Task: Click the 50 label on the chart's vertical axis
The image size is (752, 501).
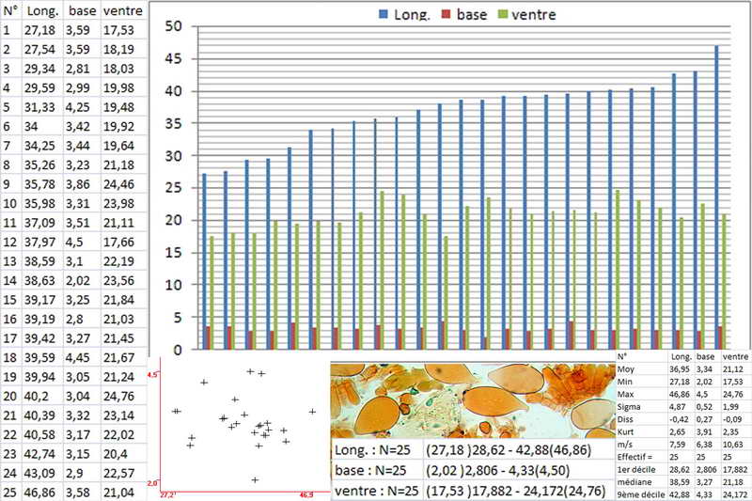Action: tap(173, 26)
